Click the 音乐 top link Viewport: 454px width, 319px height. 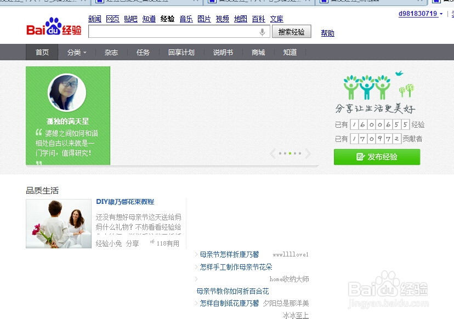click(186, 19)
